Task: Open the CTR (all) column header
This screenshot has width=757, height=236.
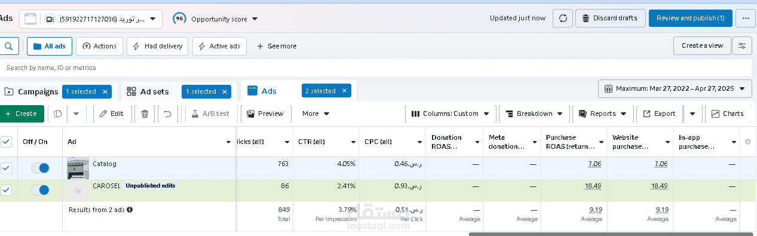Action: (326, 142)
